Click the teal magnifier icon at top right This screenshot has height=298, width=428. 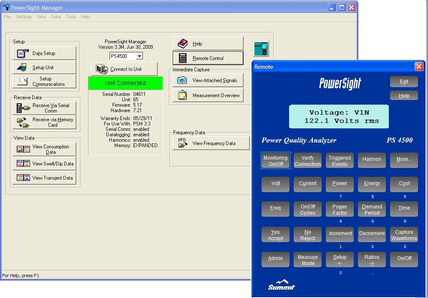[261, 48]
